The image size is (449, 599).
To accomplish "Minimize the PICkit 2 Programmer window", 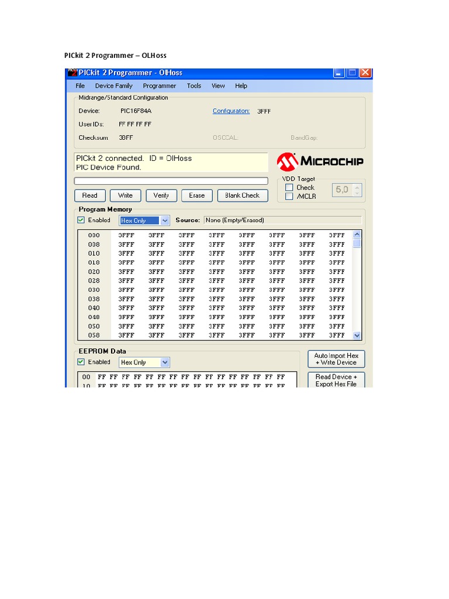I will tap(339, 73).
